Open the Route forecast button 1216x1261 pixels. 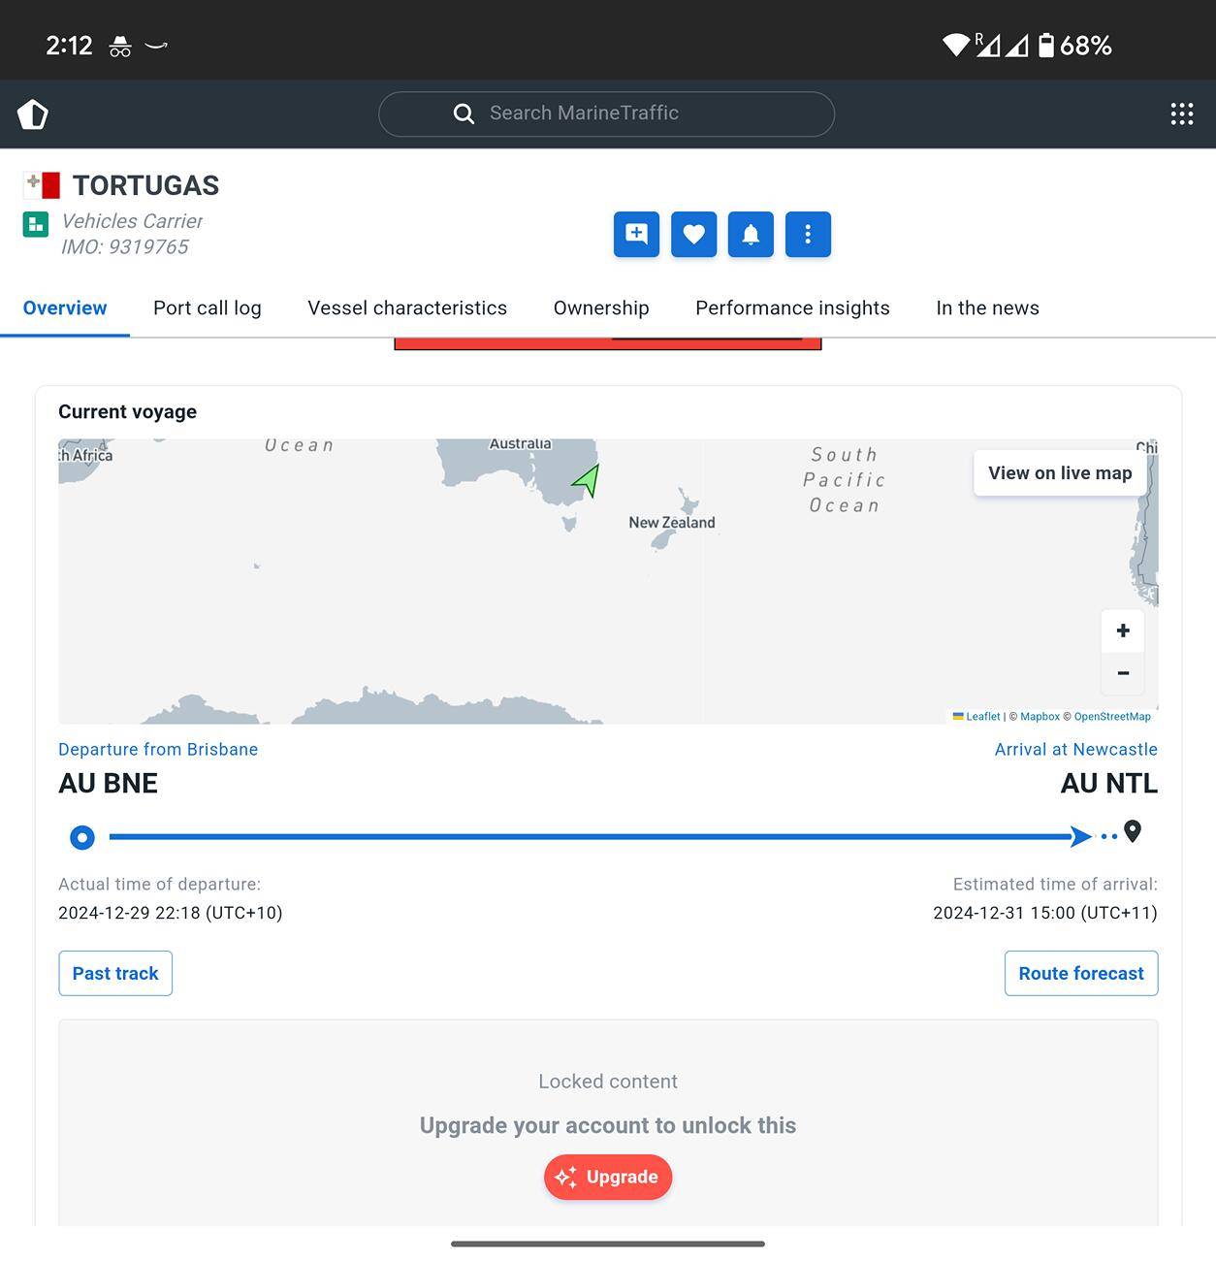coord(1081,973)
